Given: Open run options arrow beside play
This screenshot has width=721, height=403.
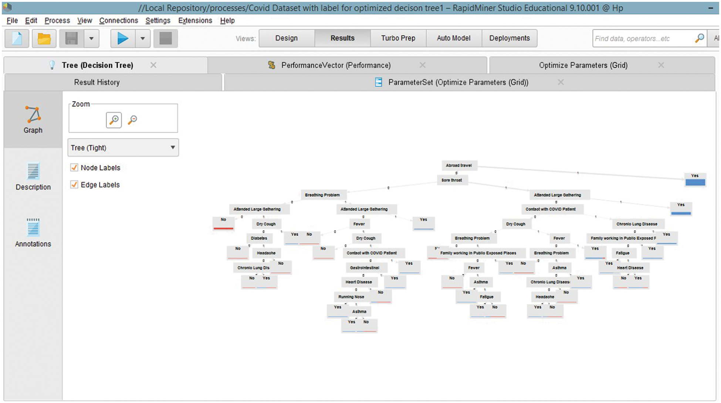Looking at the screenshot, I should (143, 38).
